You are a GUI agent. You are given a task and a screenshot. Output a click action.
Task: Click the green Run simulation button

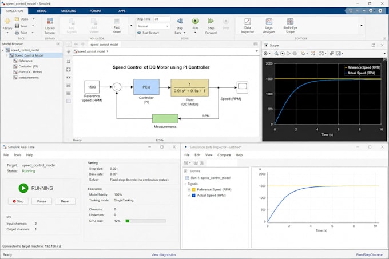pyautogui.click(x=195, y=21)
